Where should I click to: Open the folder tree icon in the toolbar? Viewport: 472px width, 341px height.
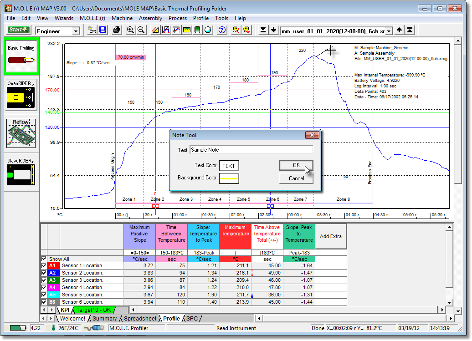[x=92, y=30]
